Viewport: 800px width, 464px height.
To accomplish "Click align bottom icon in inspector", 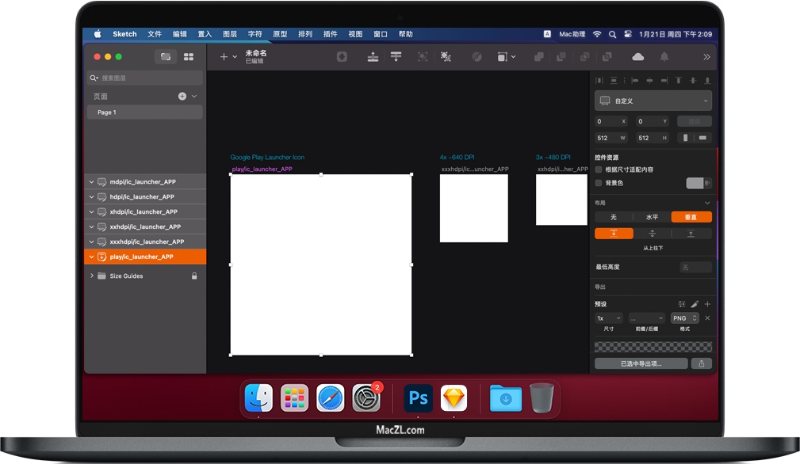I will pyautogui.click(x=707, y=81).
